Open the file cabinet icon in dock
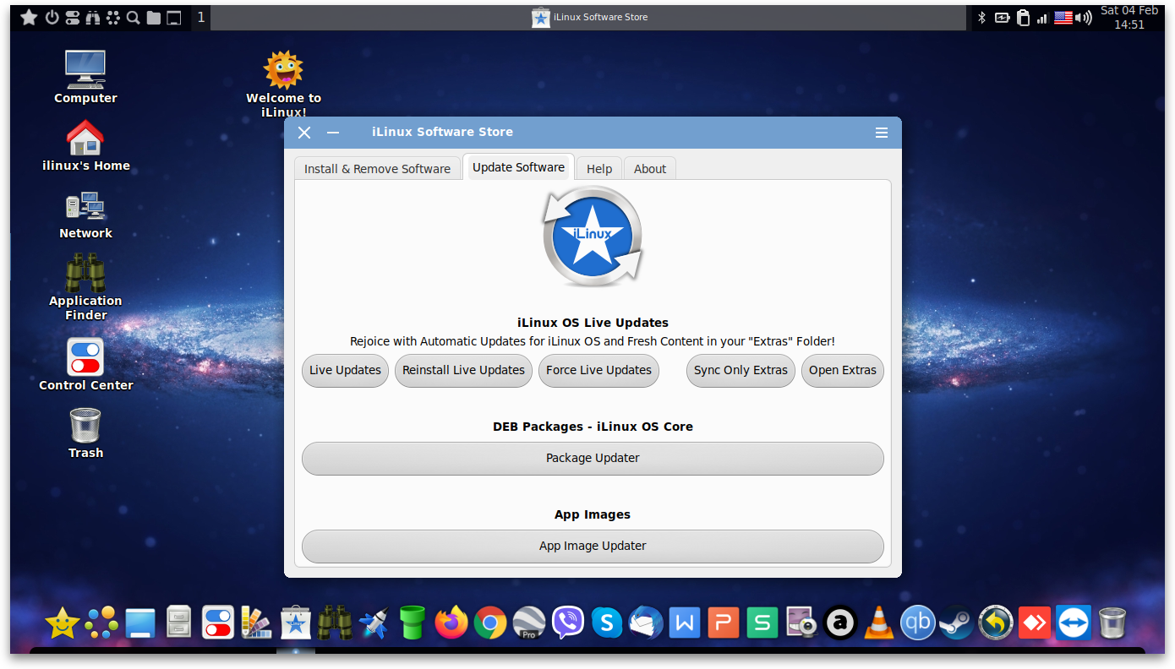The height and width of the screenshot is (669, 1175). [x=179, y=623]
